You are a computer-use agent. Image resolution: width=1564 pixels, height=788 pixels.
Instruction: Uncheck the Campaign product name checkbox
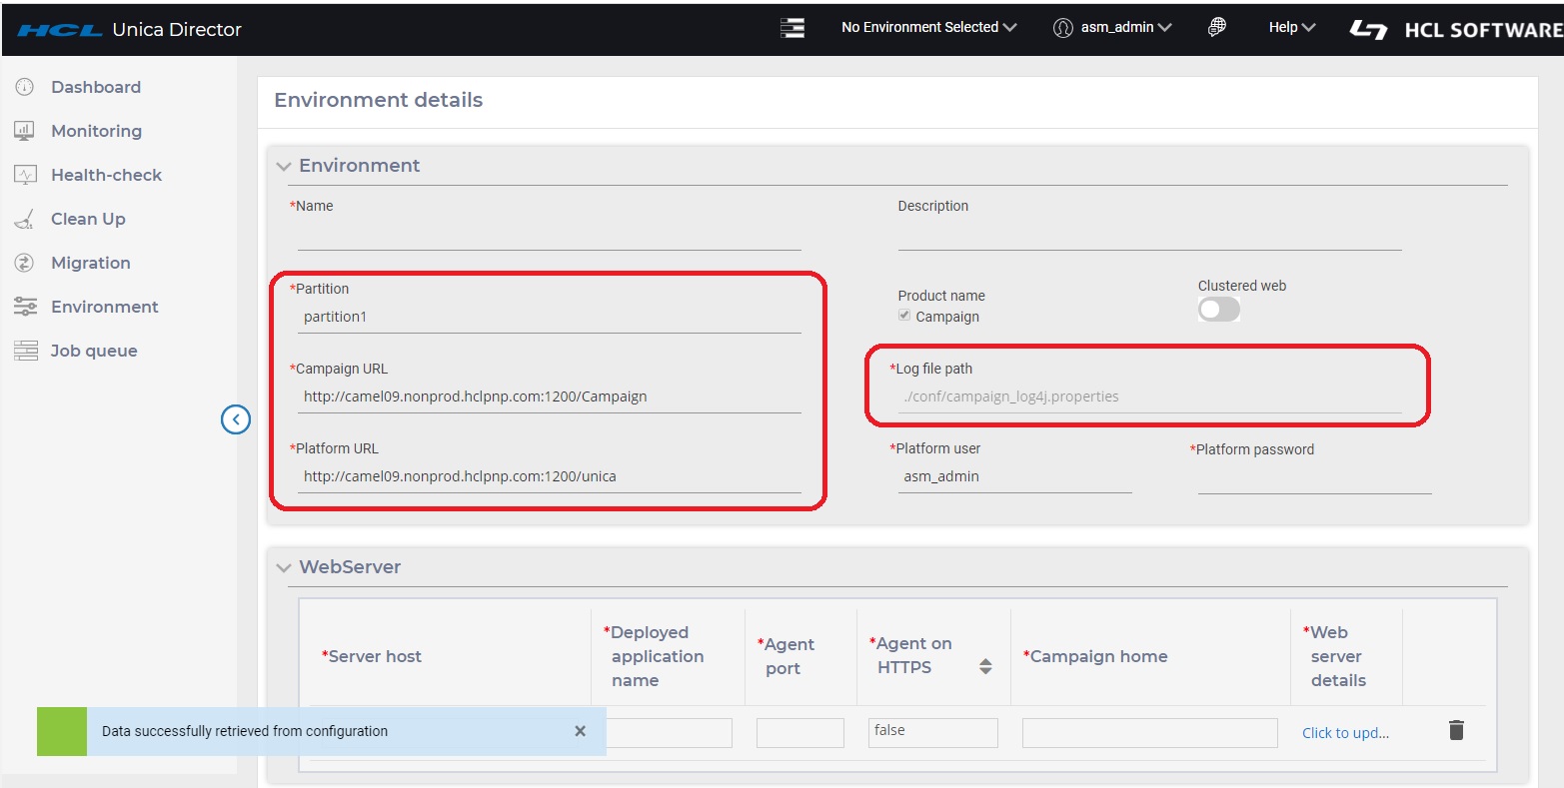click(x=903, y=315)
